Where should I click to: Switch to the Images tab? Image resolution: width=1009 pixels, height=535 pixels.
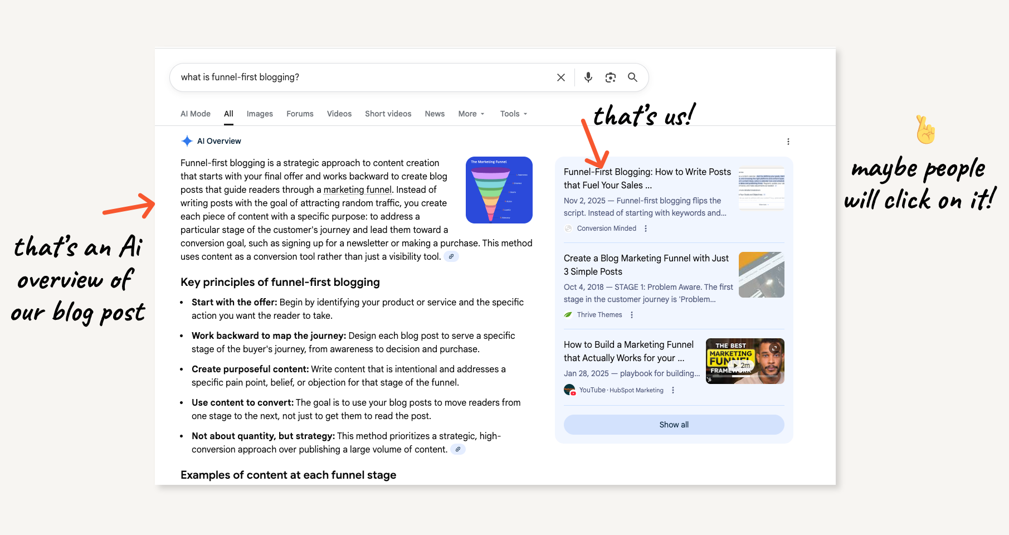coord(260,114)
